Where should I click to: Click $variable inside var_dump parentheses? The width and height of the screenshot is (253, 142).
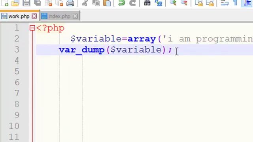136,50
